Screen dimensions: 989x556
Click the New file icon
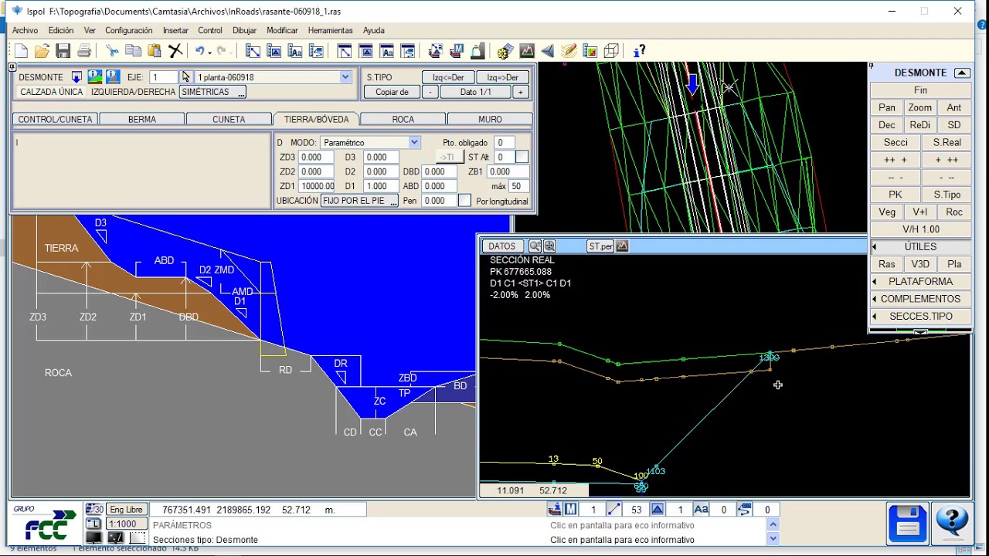pyautogui.click(x=21, y=51)
